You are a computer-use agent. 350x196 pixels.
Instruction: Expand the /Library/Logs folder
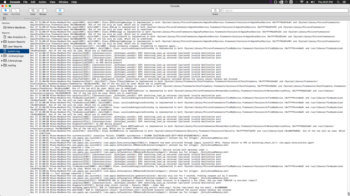click(2, 61)
